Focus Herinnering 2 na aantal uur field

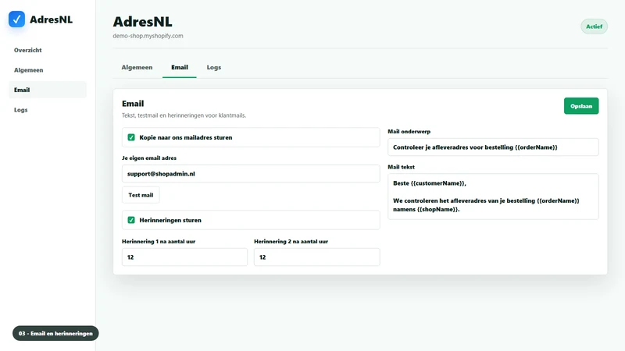click(317, 257)
